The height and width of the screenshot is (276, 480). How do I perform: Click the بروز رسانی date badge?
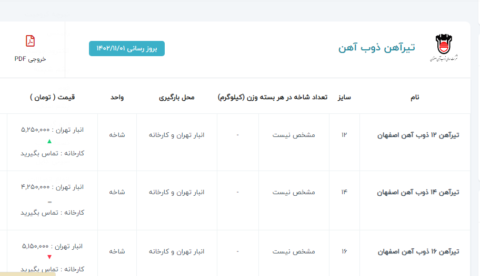pos(127,48)
